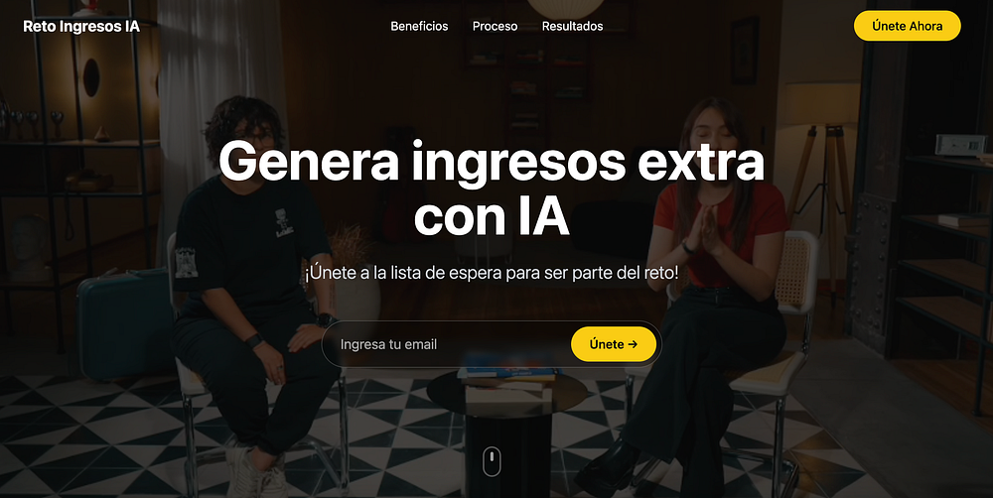The image size is (993, 498).
Task: Click the waitlist subtitle text
Action: (492, 273)
